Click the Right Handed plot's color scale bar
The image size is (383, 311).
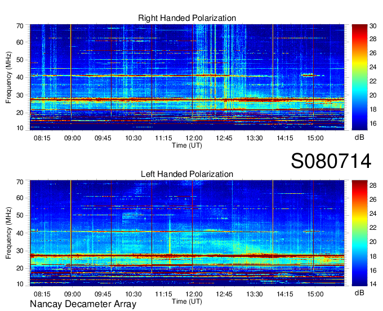coord(359,77)
